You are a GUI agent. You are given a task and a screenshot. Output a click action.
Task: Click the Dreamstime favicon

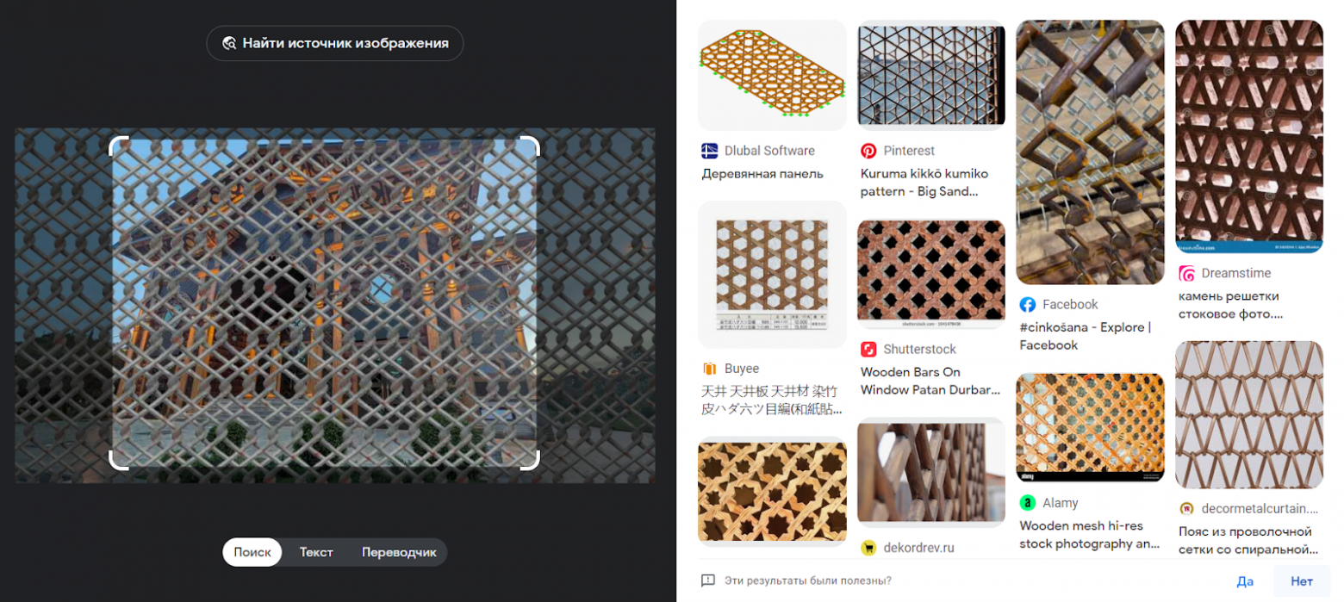pos(1186,274)
